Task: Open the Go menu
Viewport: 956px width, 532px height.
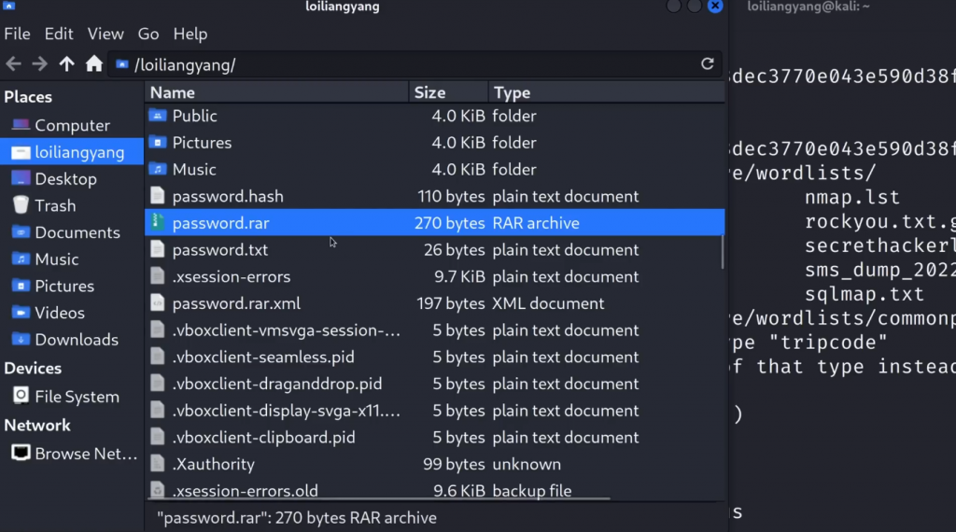Action: (x=148, y=34)
